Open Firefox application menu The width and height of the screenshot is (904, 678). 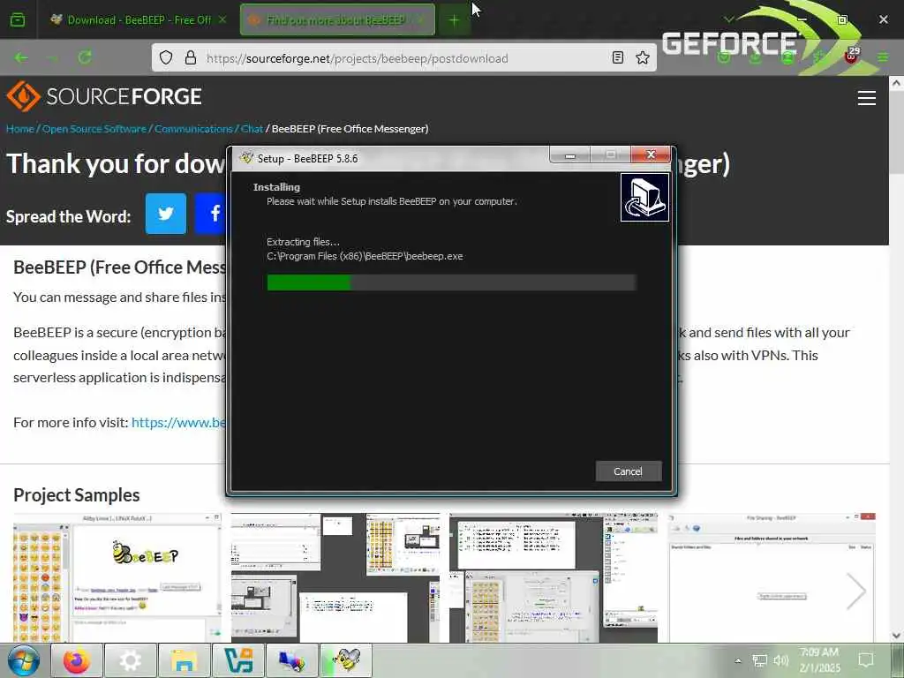(x=883, y=57)
